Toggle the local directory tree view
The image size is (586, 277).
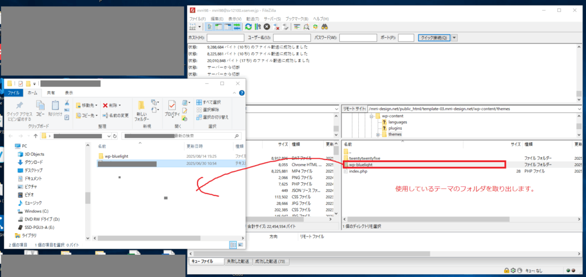click(x=219, y=26)
